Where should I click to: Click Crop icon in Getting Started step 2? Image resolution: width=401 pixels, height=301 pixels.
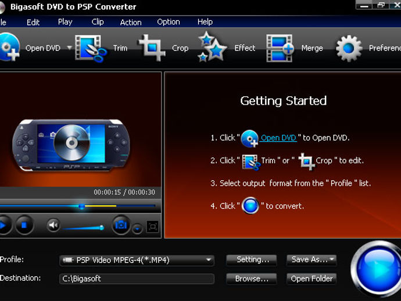306,162
